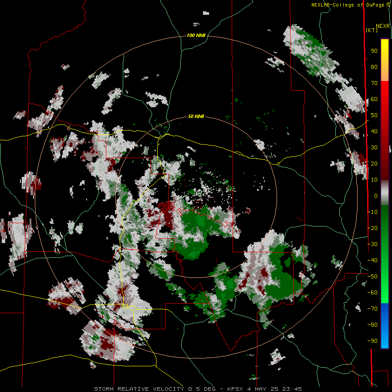
Task: Click the "-60" scale label
Action: pyautogui.click(x=372, y=293)
